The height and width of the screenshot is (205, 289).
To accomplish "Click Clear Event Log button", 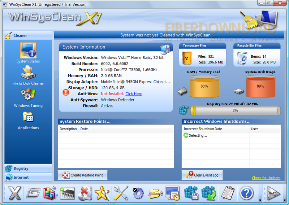I will tap(202, 175).
